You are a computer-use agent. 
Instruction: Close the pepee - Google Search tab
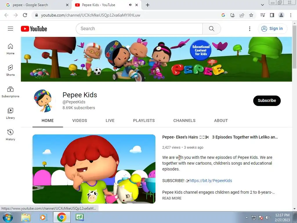(67, 5)
